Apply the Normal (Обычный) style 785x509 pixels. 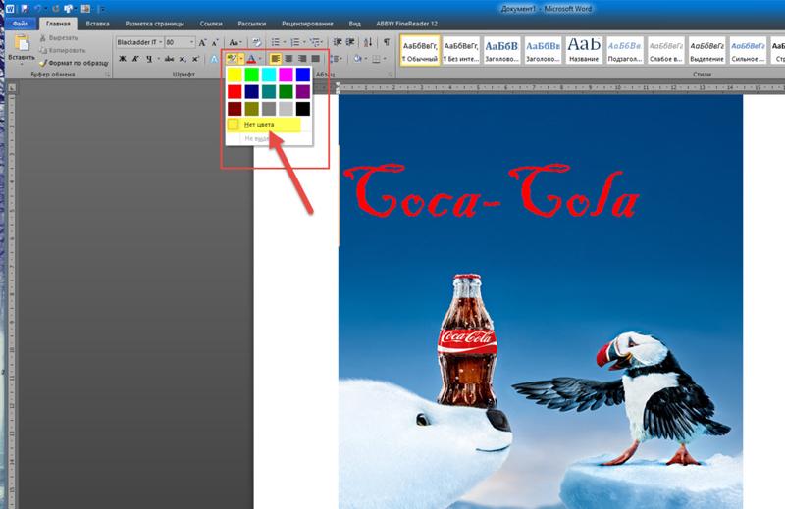coord(420,51)
